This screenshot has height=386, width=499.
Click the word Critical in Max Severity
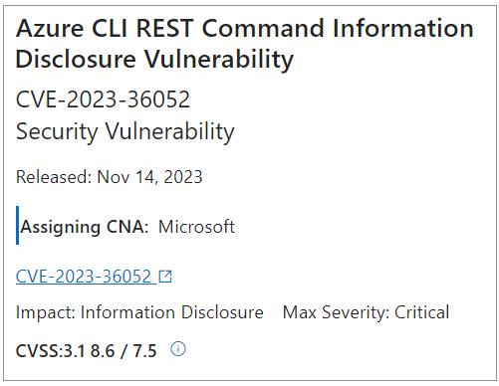coord(422,312)
